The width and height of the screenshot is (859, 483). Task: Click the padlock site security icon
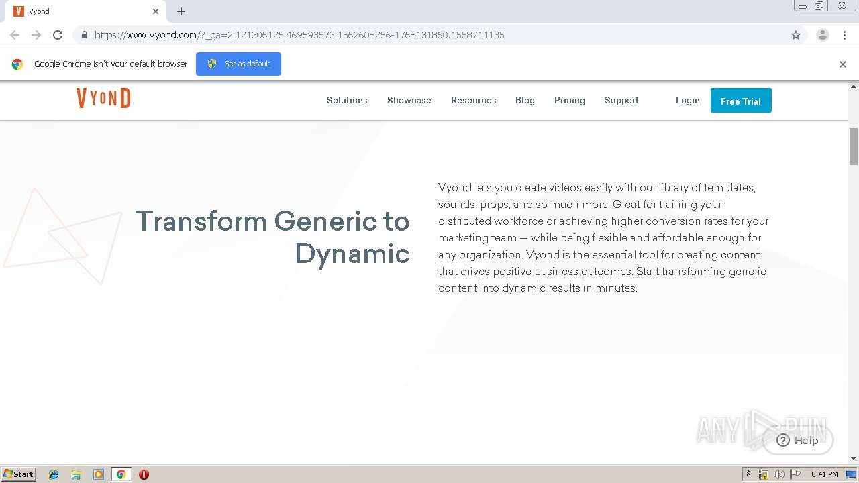click(84, 35)
